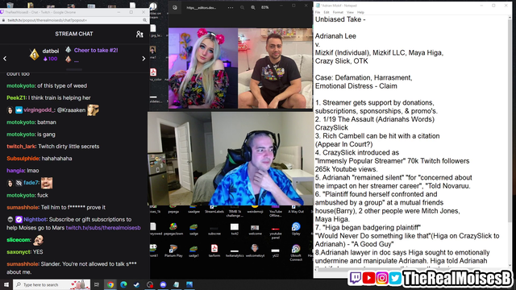Image resolution: width=516 pixels, height=290 pixels.
Task: Go to next leaderboard entry arrow
Action: [x=144, y=59]
